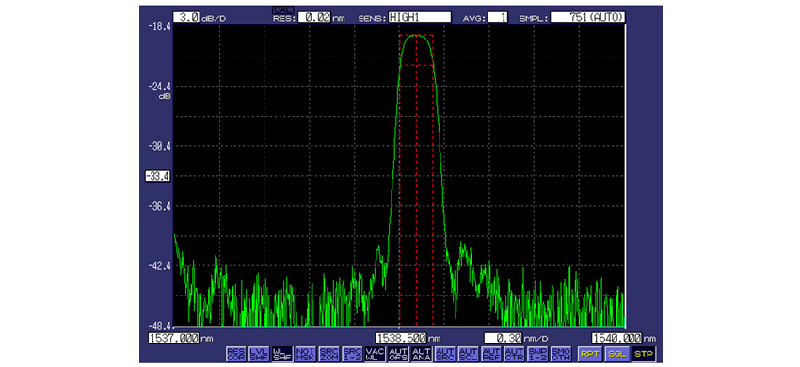
Task: Toggle the AUT ANA auto analysis indicator
Action: (x=421, y=354)
